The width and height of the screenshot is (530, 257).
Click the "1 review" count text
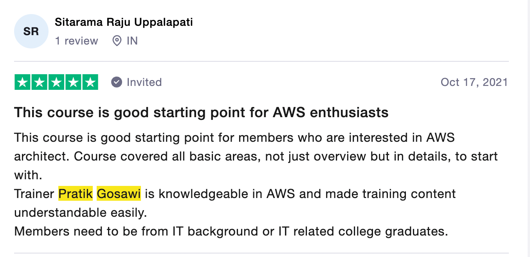(x=76, y=41)
